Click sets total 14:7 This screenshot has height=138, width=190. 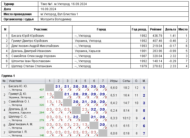tap(126, 103)
